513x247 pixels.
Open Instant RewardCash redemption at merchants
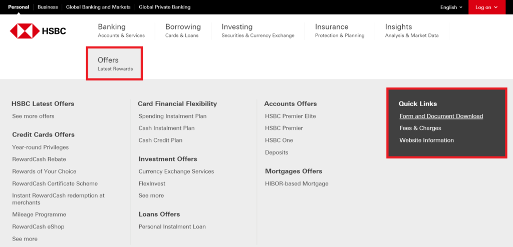tap(58, 199)
